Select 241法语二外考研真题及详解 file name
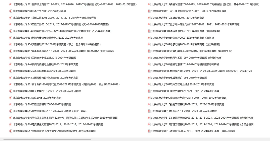 (54, 18)
